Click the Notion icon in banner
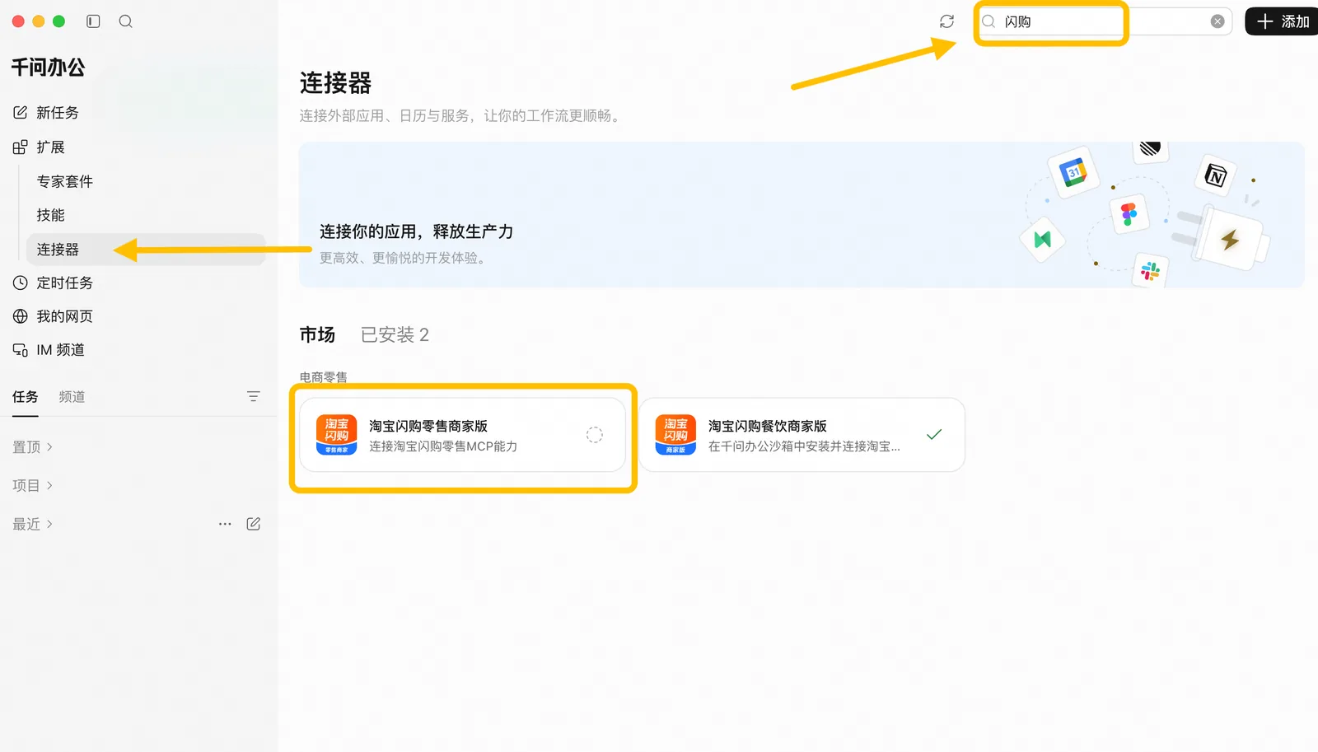This screenshot has height=752, width=1318. tap(1216, 175)
